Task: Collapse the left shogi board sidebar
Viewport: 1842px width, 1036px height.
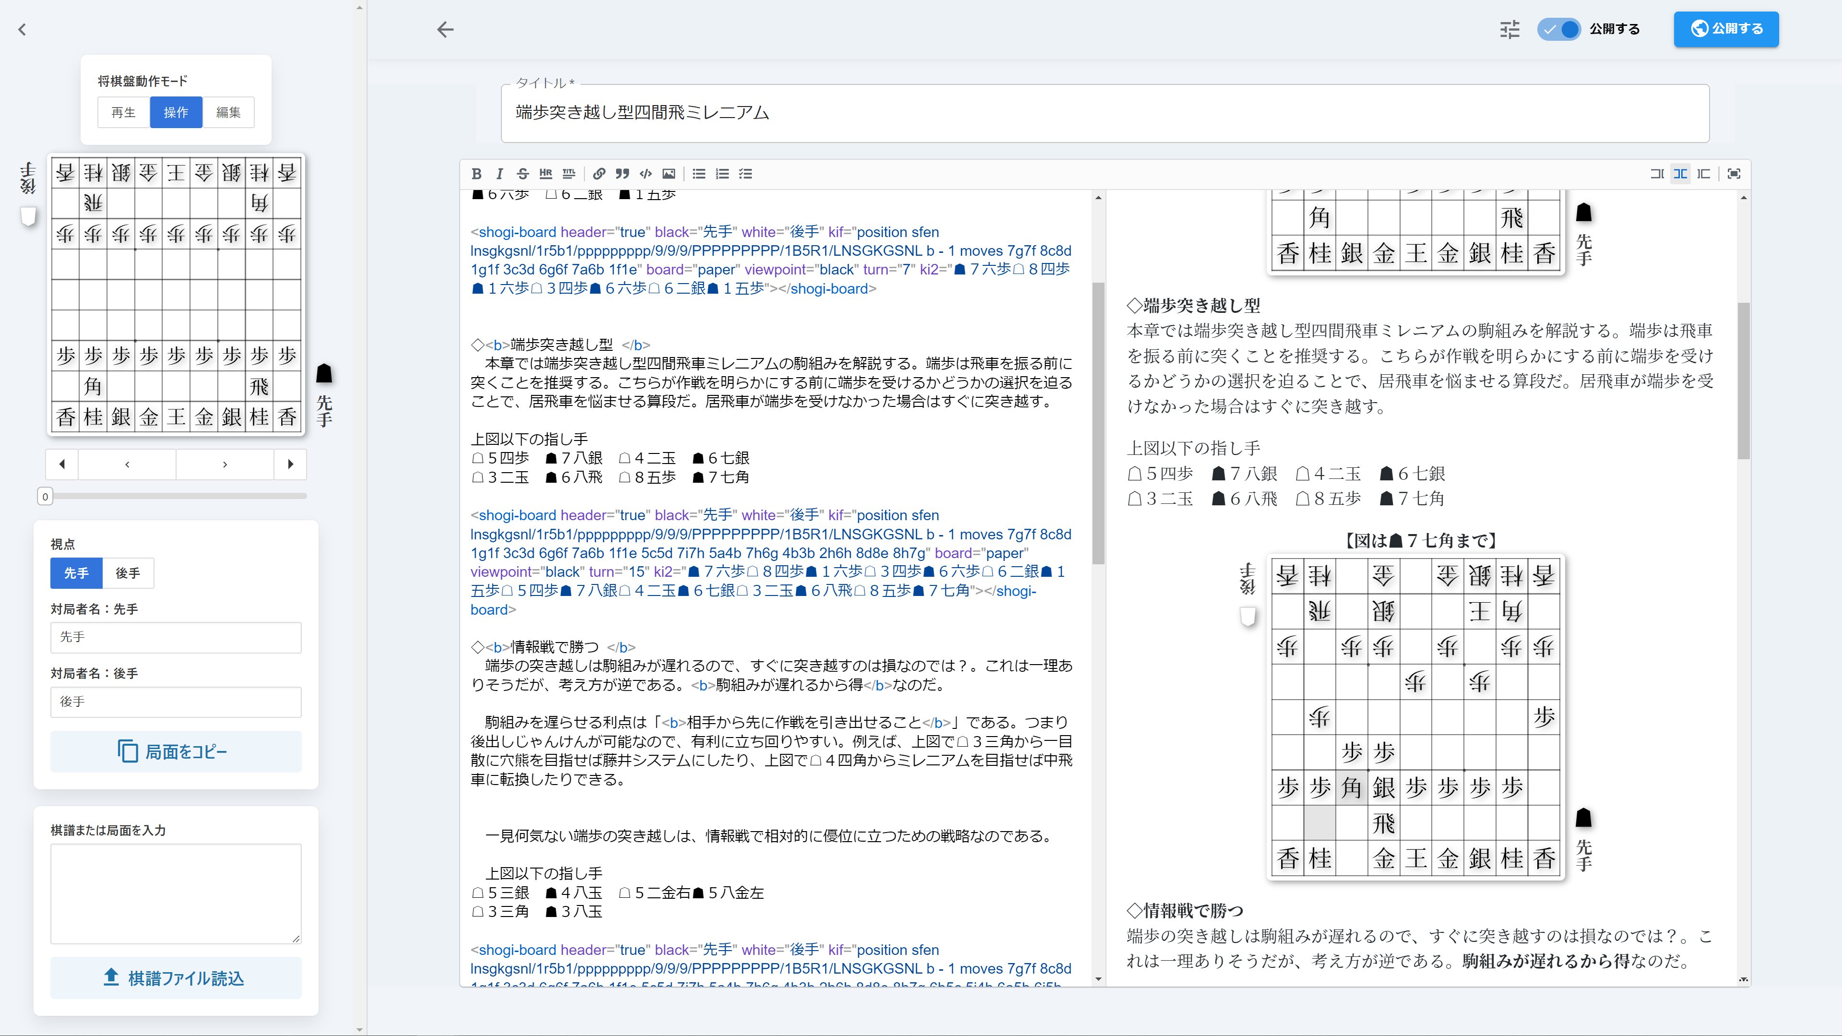Action: (x=22, y=29)
